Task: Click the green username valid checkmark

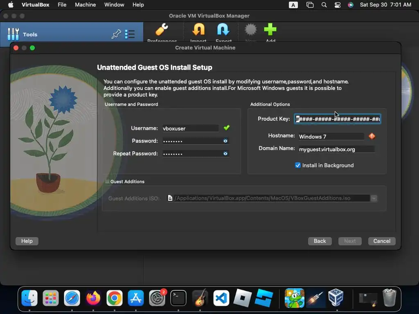Action: [x=227, y=128]
